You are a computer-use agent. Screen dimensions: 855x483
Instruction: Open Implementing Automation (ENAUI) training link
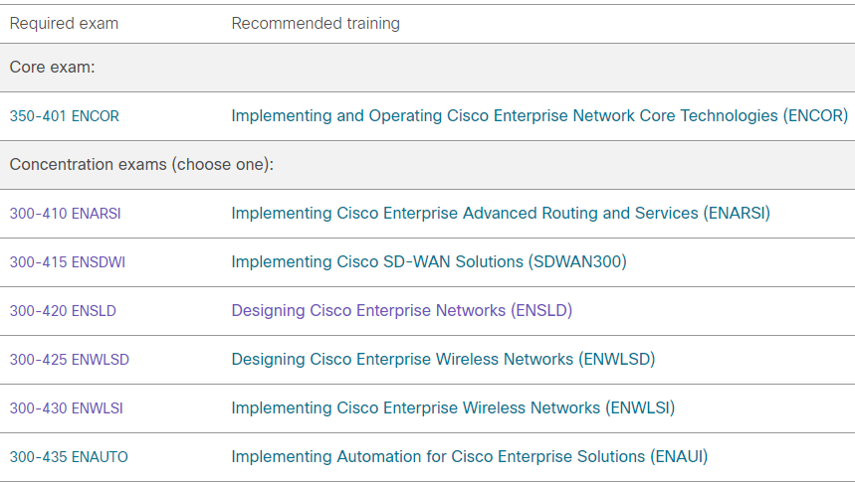pyautogui.click(x=469, y=457)
